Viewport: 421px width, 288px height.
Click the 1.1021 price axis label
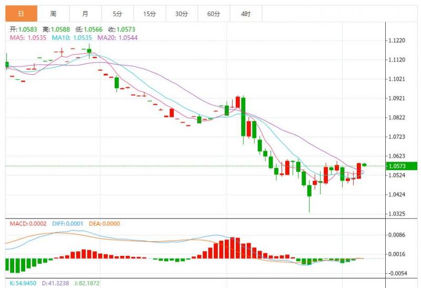397,79
